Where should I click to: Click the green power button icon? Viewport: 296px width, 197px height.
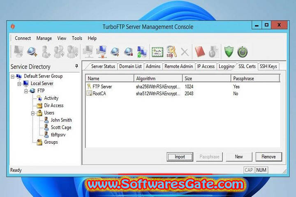tap(243, 52)
